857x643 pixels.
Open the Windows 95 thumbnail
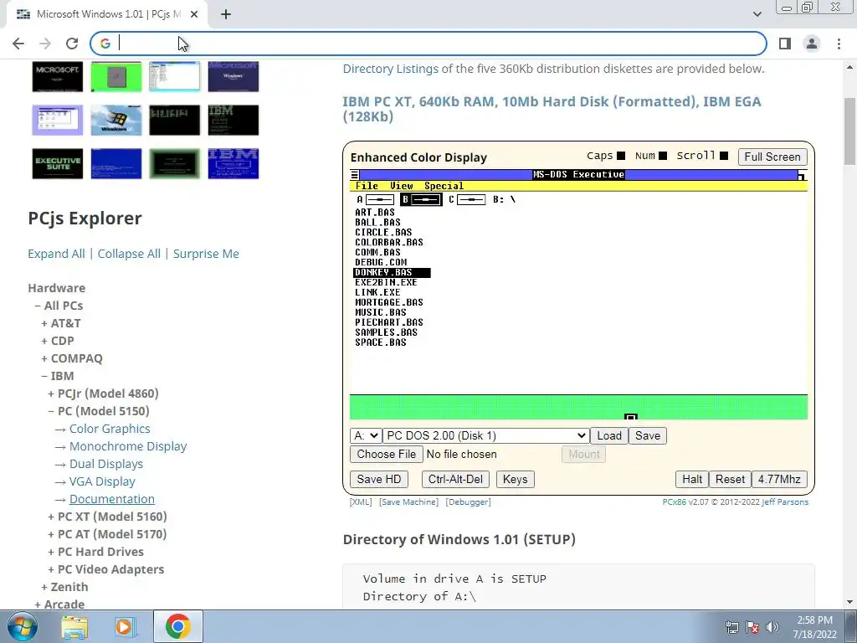click(115, 120)
